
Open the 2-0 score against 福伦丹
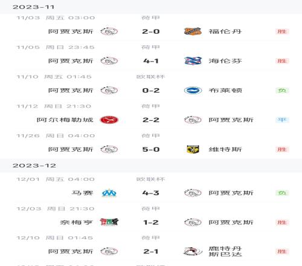151,31
